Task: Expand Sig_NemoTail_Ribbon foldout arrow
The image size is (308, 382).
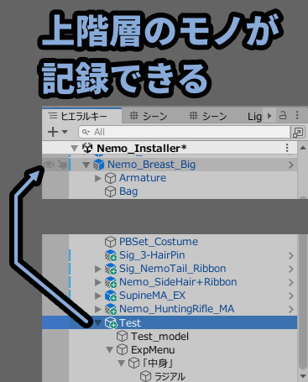Action: pyautogui.click(x=97, y=269)
